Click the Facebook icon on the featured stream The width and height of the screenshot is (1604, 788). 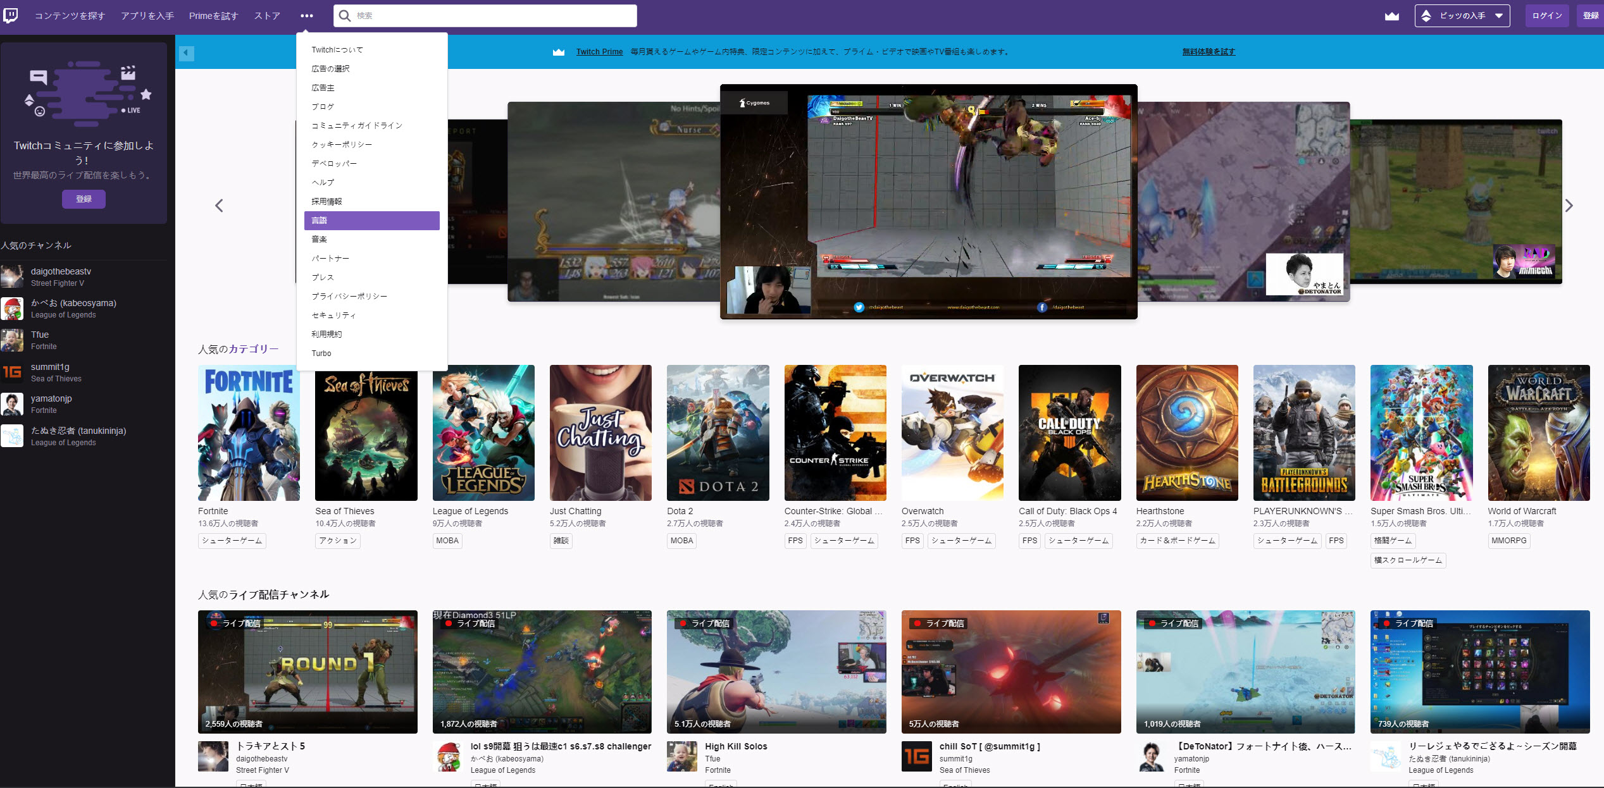(1042, 307)
